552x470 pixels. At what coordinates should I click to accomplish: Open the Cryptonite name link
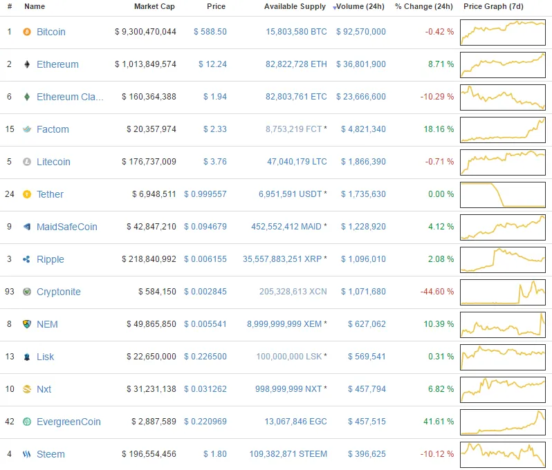(59, 292)
